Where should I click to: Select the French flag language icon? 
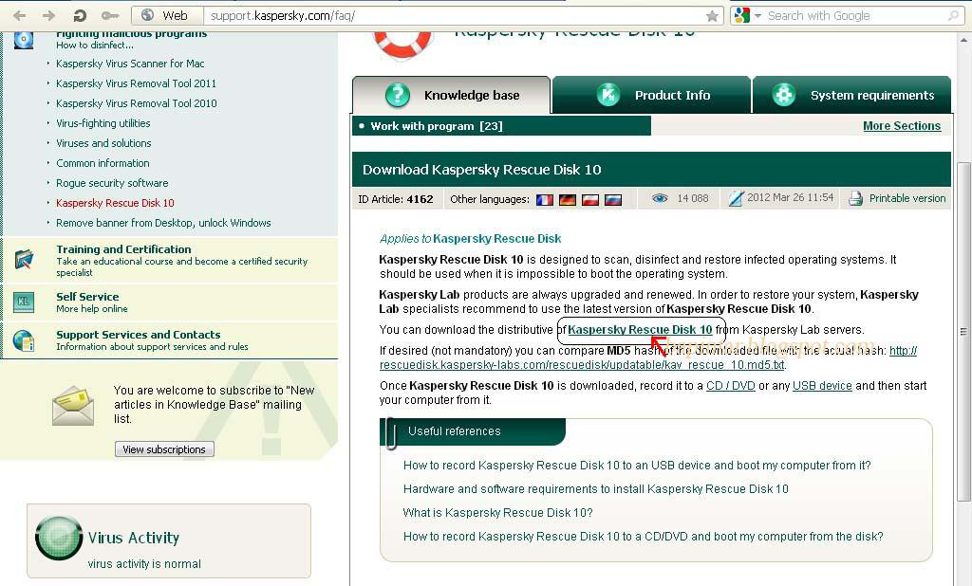pyautogui.click(x=545, y=199)
